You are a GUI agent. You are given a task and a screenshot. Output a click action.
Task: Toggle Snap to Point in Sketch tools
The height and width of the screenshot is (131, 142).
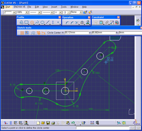[27, 33]
